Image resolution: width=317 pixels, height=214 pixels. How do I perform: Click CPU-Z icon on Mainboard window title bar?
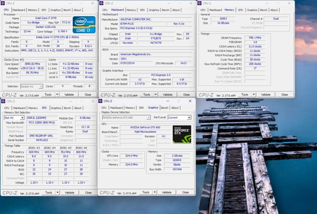(102, 3)
